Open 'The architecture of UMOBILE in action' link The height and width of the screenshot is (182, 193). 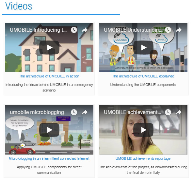click(49, 76)
